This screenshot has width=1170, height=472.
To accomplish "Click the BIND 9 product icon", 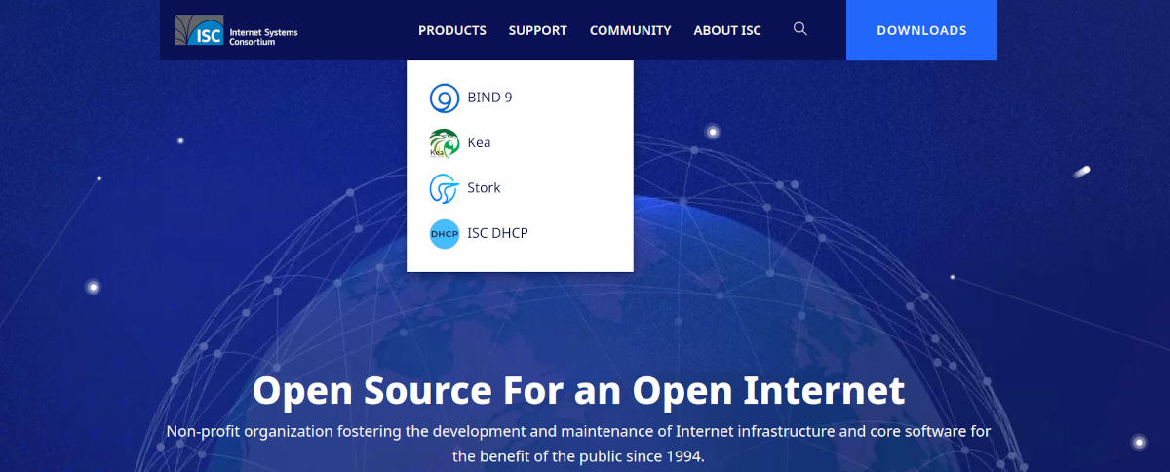I will click(445, 98).
